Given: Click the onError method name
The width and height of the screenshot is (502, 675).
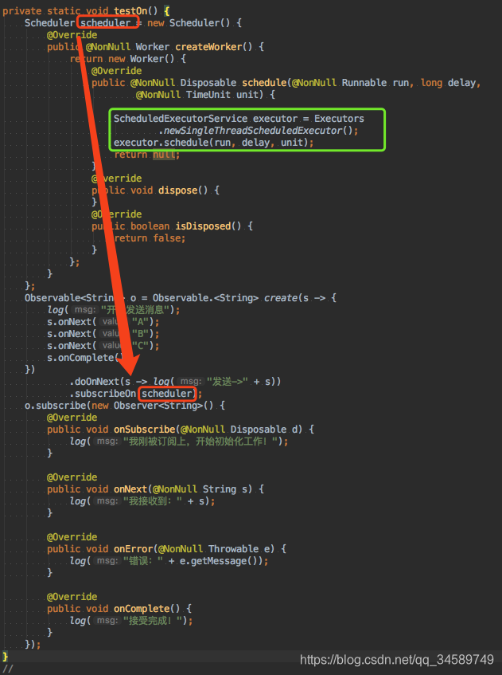Looking at the screenshot, I should (133, 549).
